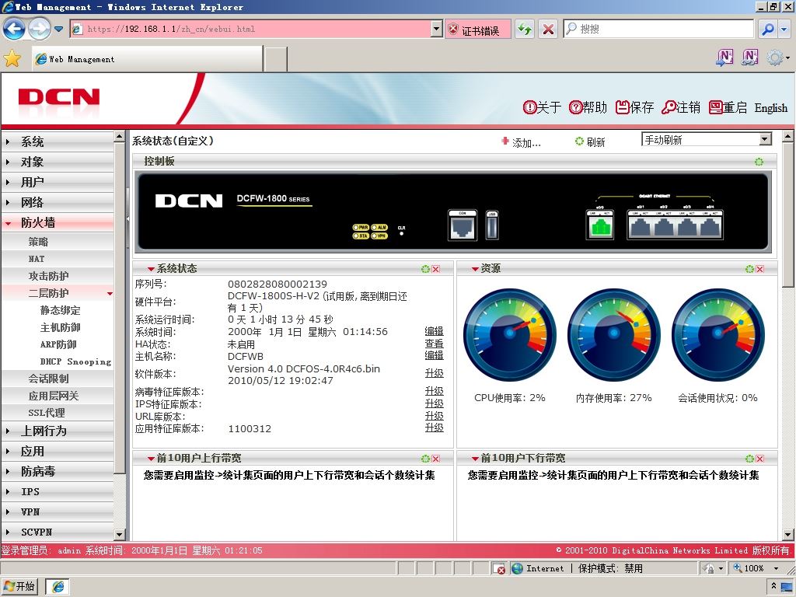Open the 帮助 help button
Screen dimensions: 796x597
[588, 107]
